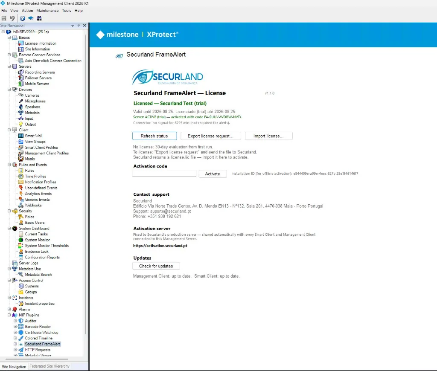Click the Alarms red bell icon
Viewport: 437px width, 371px height.
point(15,309)
